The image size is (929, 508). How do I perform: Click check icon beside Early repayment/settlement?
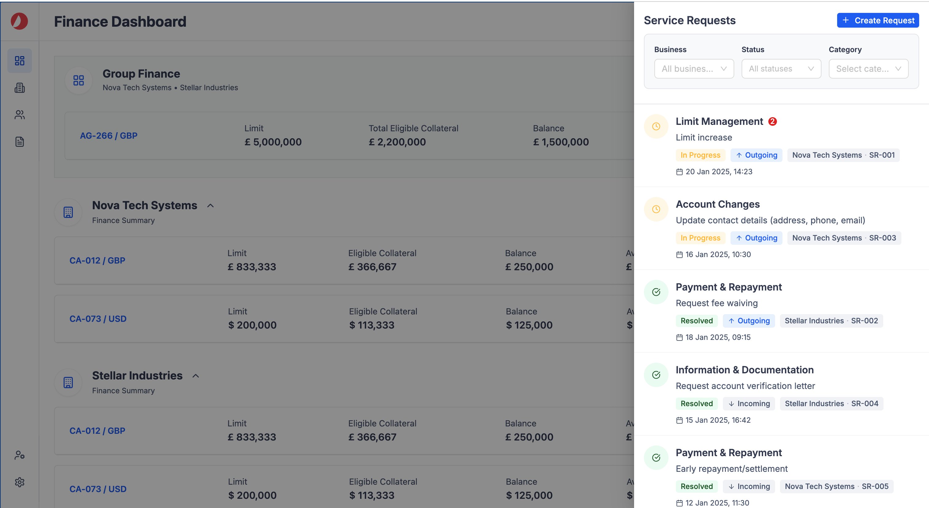656,458
